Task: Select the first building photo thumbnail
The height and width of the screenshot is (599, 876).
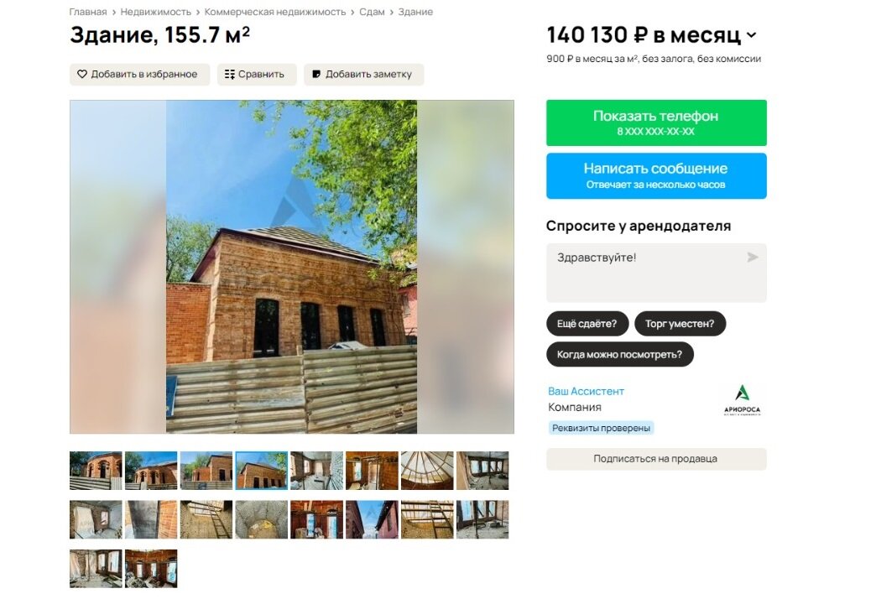Action: [x=96, y=471]
